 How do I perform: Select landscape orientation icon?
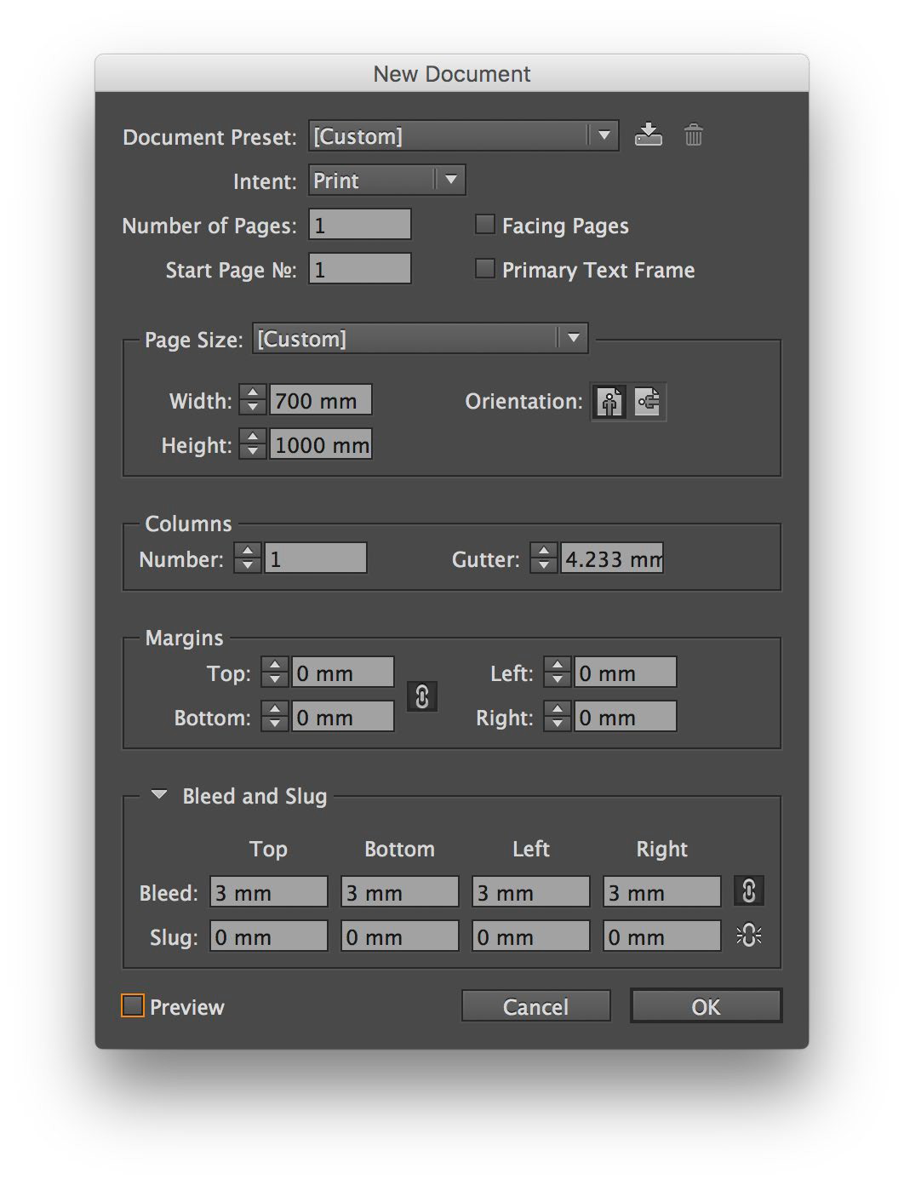[648, 402]
